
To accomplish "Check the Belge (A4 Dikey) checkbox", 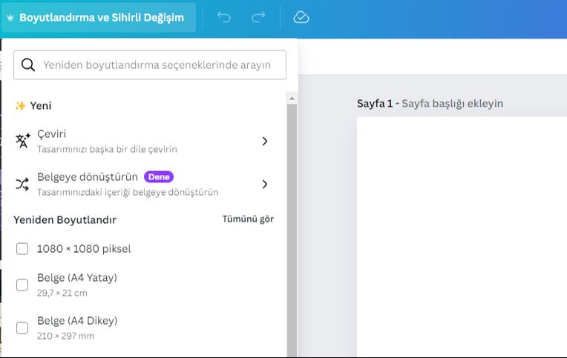I will 22,328.
